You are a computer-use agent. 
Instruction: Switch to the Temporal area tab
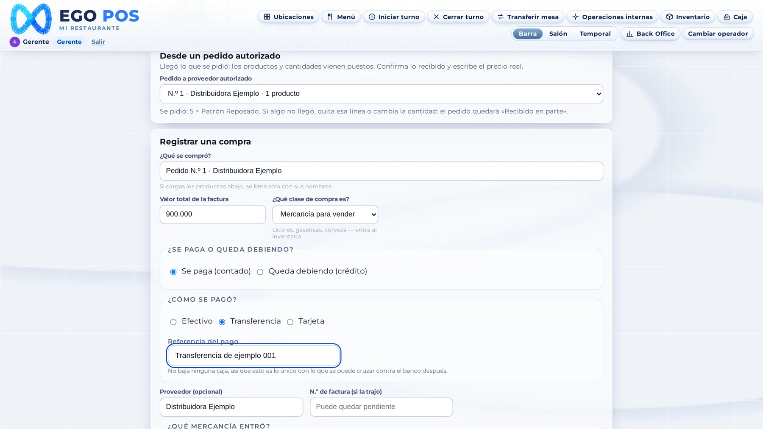pyautogui.click(x=595, y=34)
